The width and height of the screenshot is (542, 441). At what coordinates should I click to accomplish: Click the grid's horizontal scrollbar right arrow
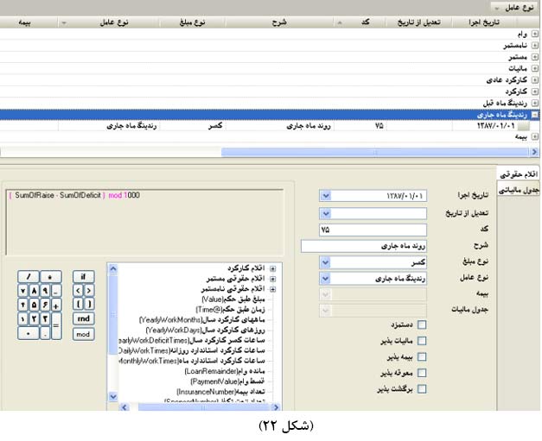534,152
